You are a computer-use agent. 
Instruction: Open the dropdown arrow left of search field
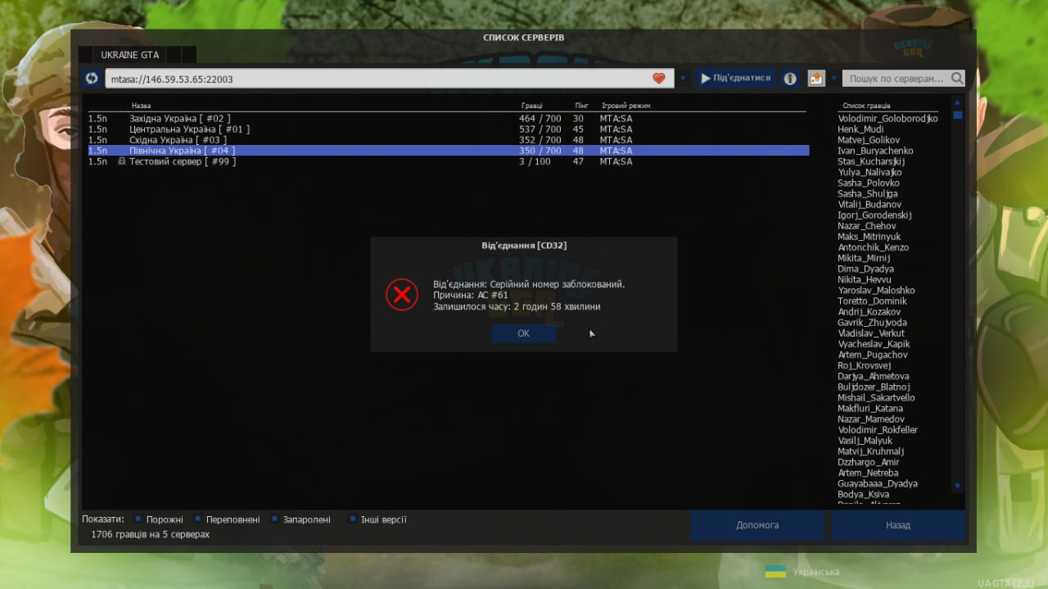pos(833,79)
